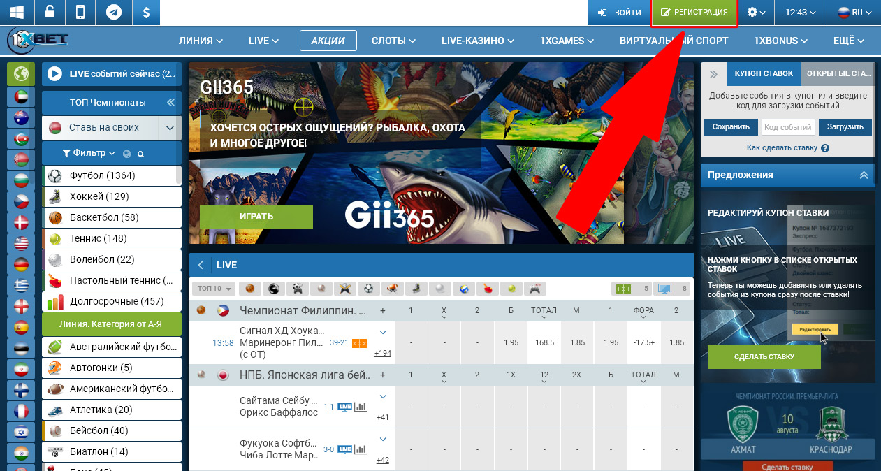Select the Spain flag in the sidebar
Screen dimensions: 881x471
(21, 327)
